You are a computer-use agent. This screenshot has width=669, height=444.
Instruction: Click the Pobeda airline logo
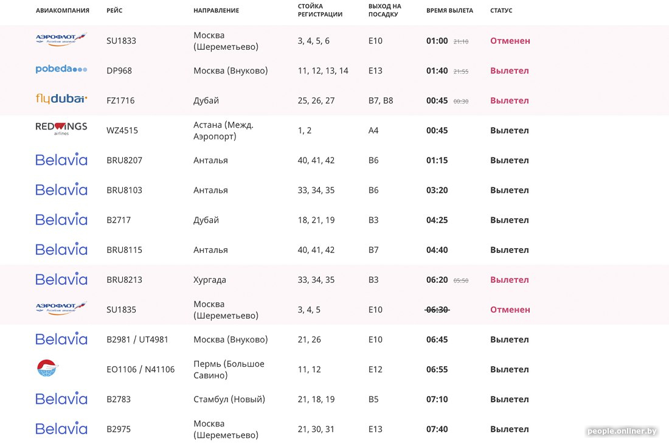[61, 69]
